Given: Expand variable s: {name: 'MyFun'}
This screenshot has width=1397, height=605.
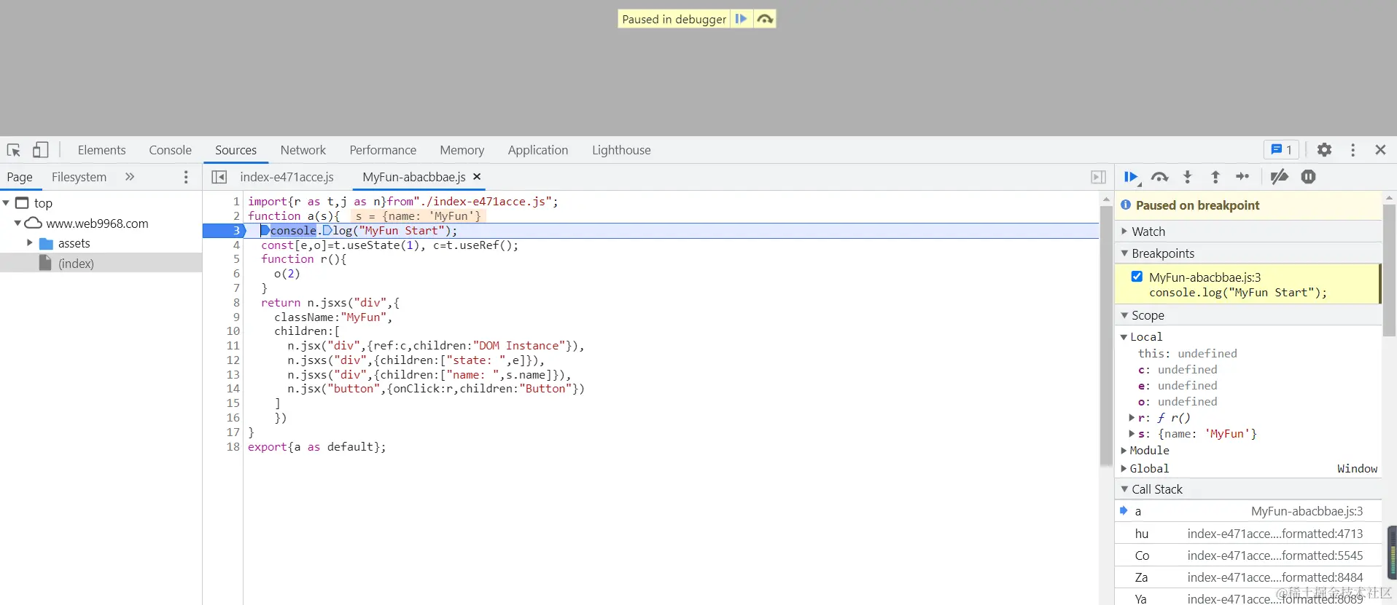Looking at the screenshot, I should coord(1132,434).
